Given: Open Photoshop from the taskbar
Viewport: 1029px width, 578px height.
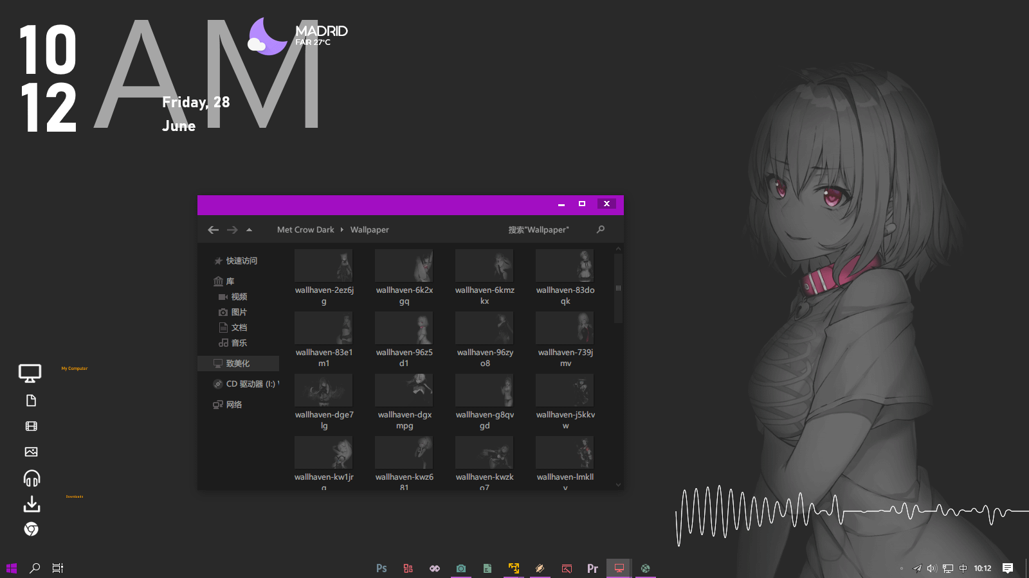Looking at the screenshot, I should click(x=381, y=568).
